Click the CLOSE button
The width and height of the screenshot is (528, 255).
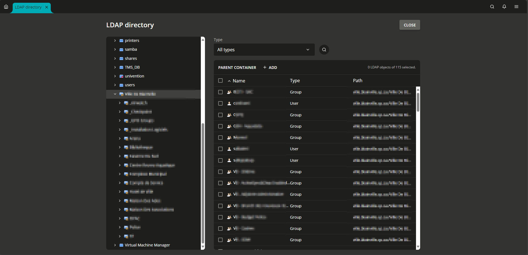click(410, 25)
